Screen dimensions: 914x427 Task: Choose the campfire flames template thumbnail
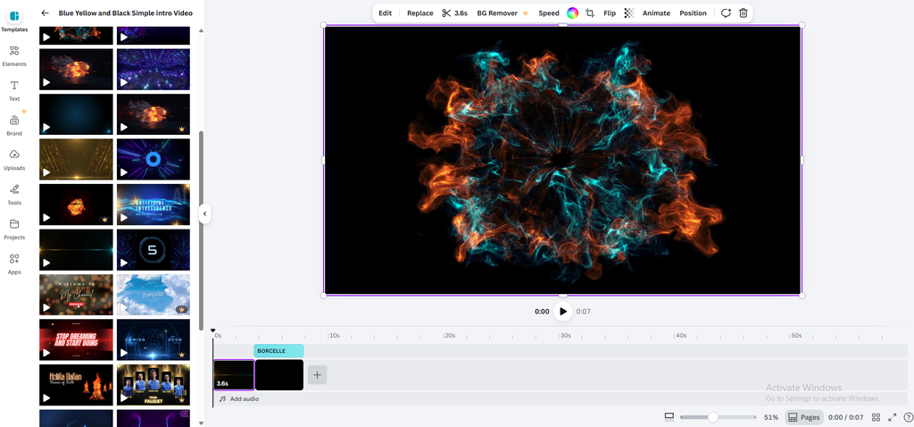tap(76, 384)
